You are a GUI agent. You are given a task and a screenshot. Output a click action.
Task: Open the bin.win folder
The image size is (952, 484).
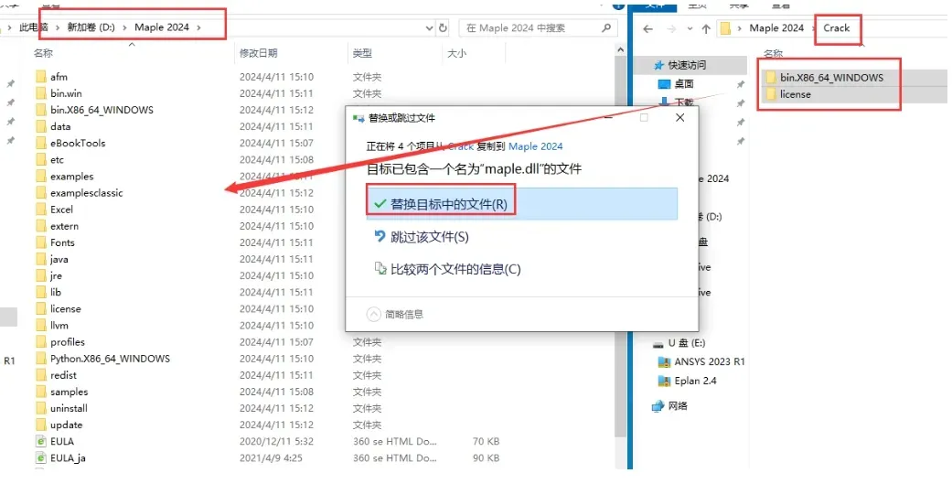(x=66, y=93)
